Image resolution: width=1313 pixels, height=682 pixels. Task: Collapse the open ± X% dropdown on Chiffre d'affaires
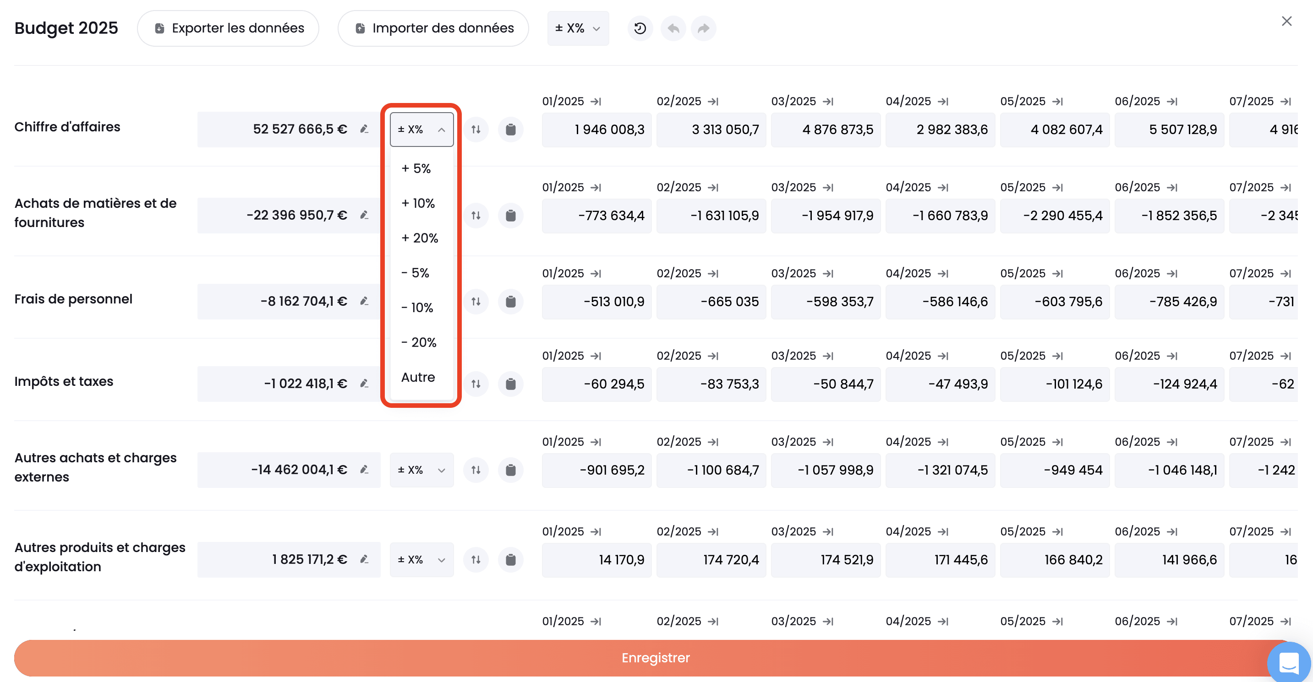click(421, 130)
